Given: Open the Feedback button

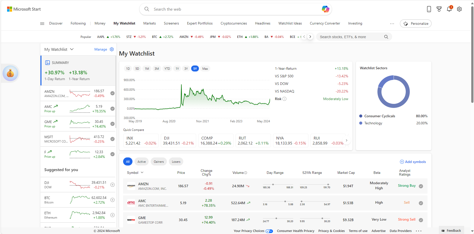Looking at the screenshot, I should [x=452, y=231].
